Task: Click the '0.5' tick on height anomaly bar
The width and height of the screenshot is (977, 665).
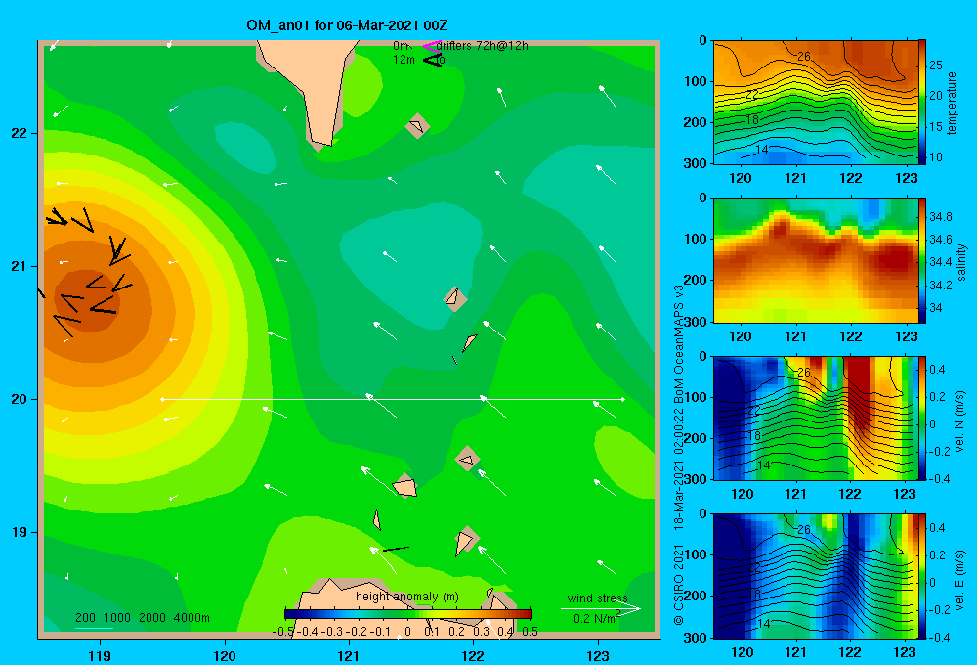Action: pos(531,632)
